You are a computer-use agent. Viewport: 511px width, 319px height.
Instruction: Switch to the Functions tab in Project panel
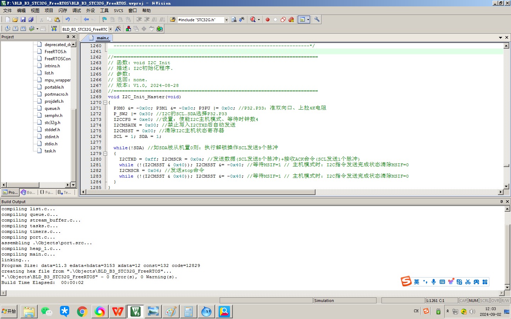tap(46, 192)
